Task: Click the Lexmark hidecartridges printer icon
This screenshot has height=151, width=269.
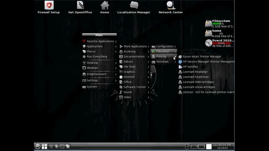Action: [x=180, y=82]
